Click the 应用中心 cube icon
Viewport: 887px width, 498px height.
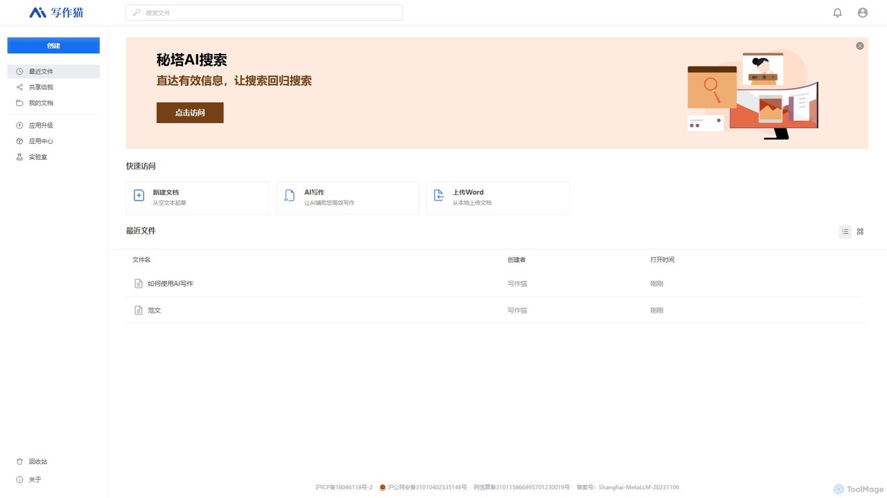(19, 141)
